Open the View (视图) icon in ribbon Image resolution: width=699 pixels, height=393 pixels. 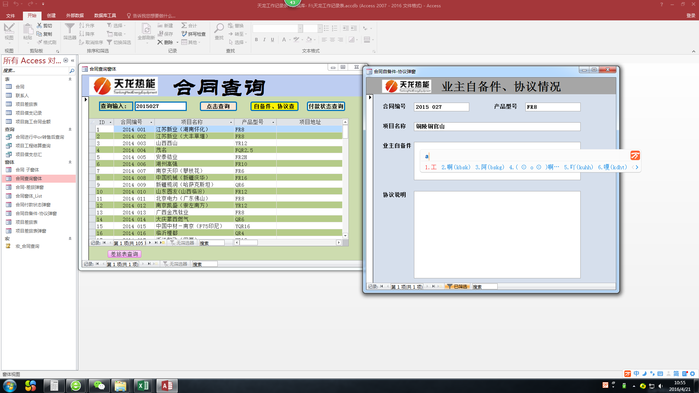(x=9, y=29)
